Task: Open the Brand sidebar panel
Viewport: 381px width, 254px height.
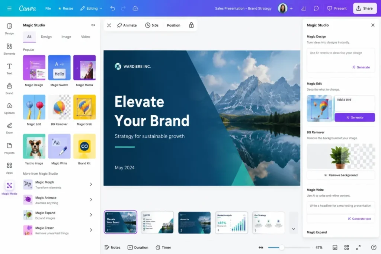Action: pos(9,89)
